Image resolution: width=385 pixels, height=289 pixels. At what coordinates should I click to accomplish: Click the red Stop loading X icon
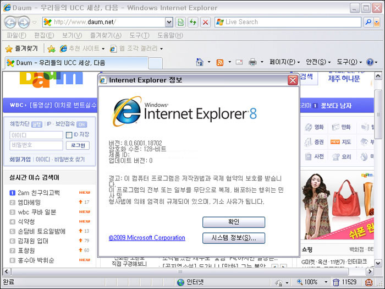tap(206, 23)
